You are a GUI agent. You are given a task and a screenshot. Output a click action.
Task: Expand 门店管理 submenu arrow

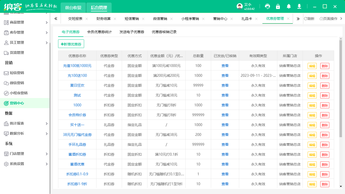46,154
